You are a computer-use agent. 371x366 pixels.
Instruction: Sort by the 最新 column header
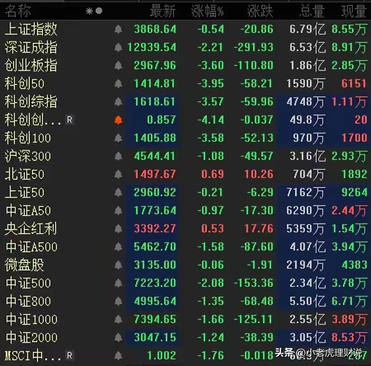(163, 11)
